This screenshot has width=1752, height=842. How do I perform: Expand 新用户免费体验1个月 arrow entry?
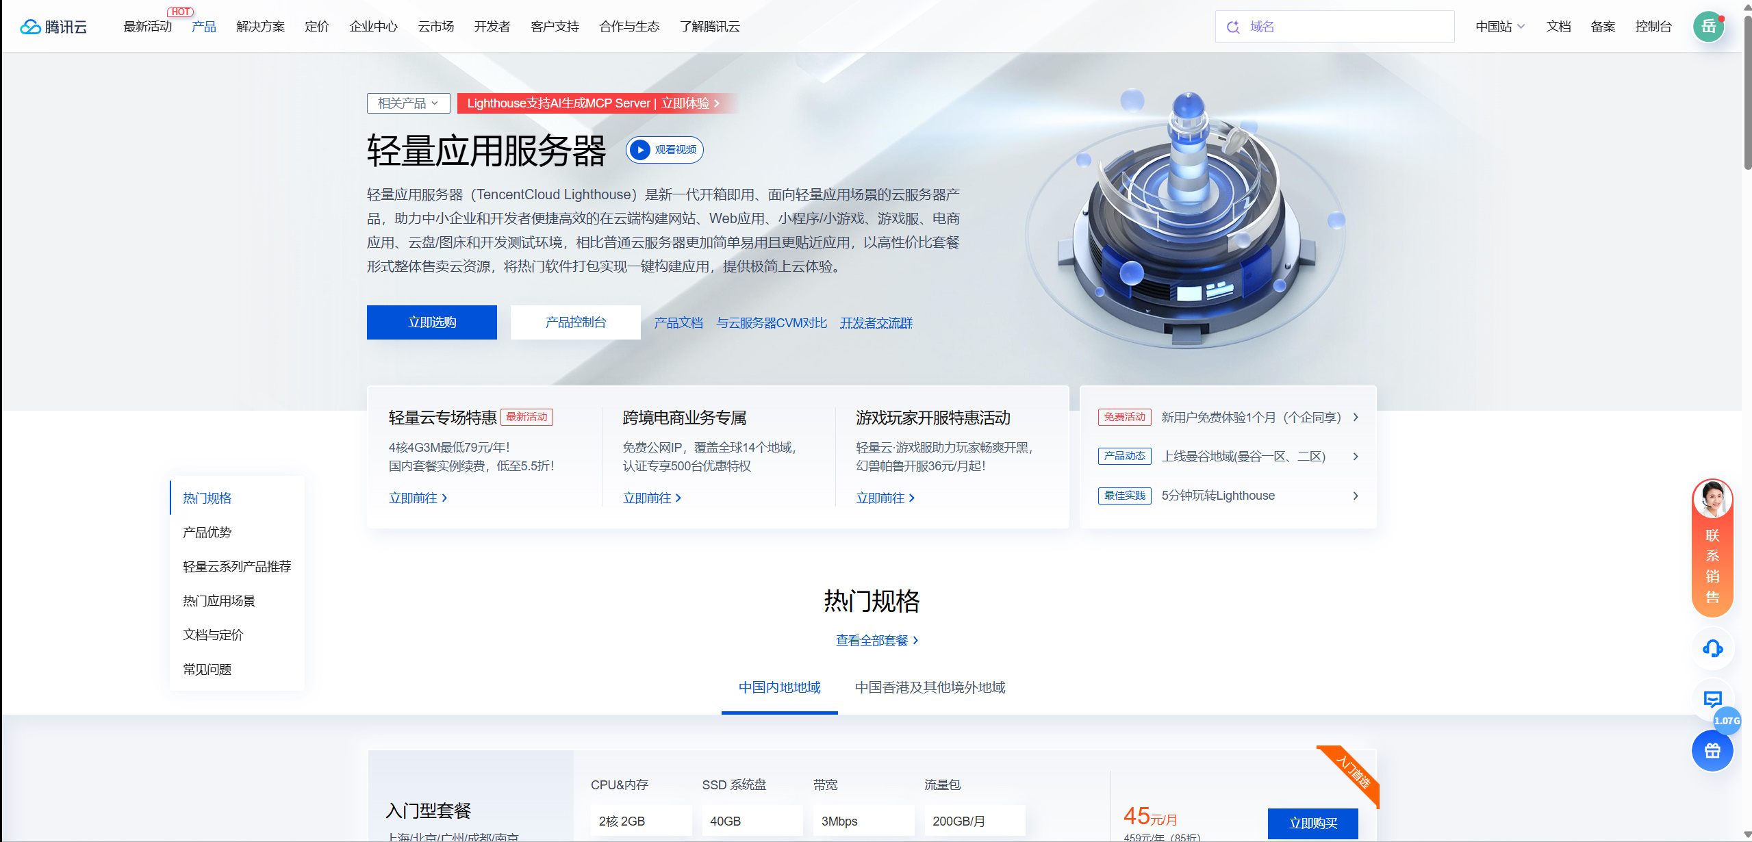[1355, 417]
